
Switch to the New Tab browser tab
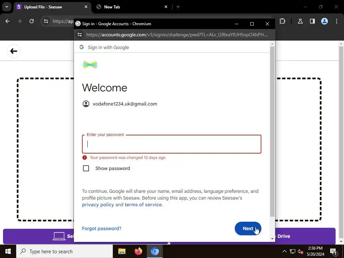pyautogui.click(x=132, y=7)
